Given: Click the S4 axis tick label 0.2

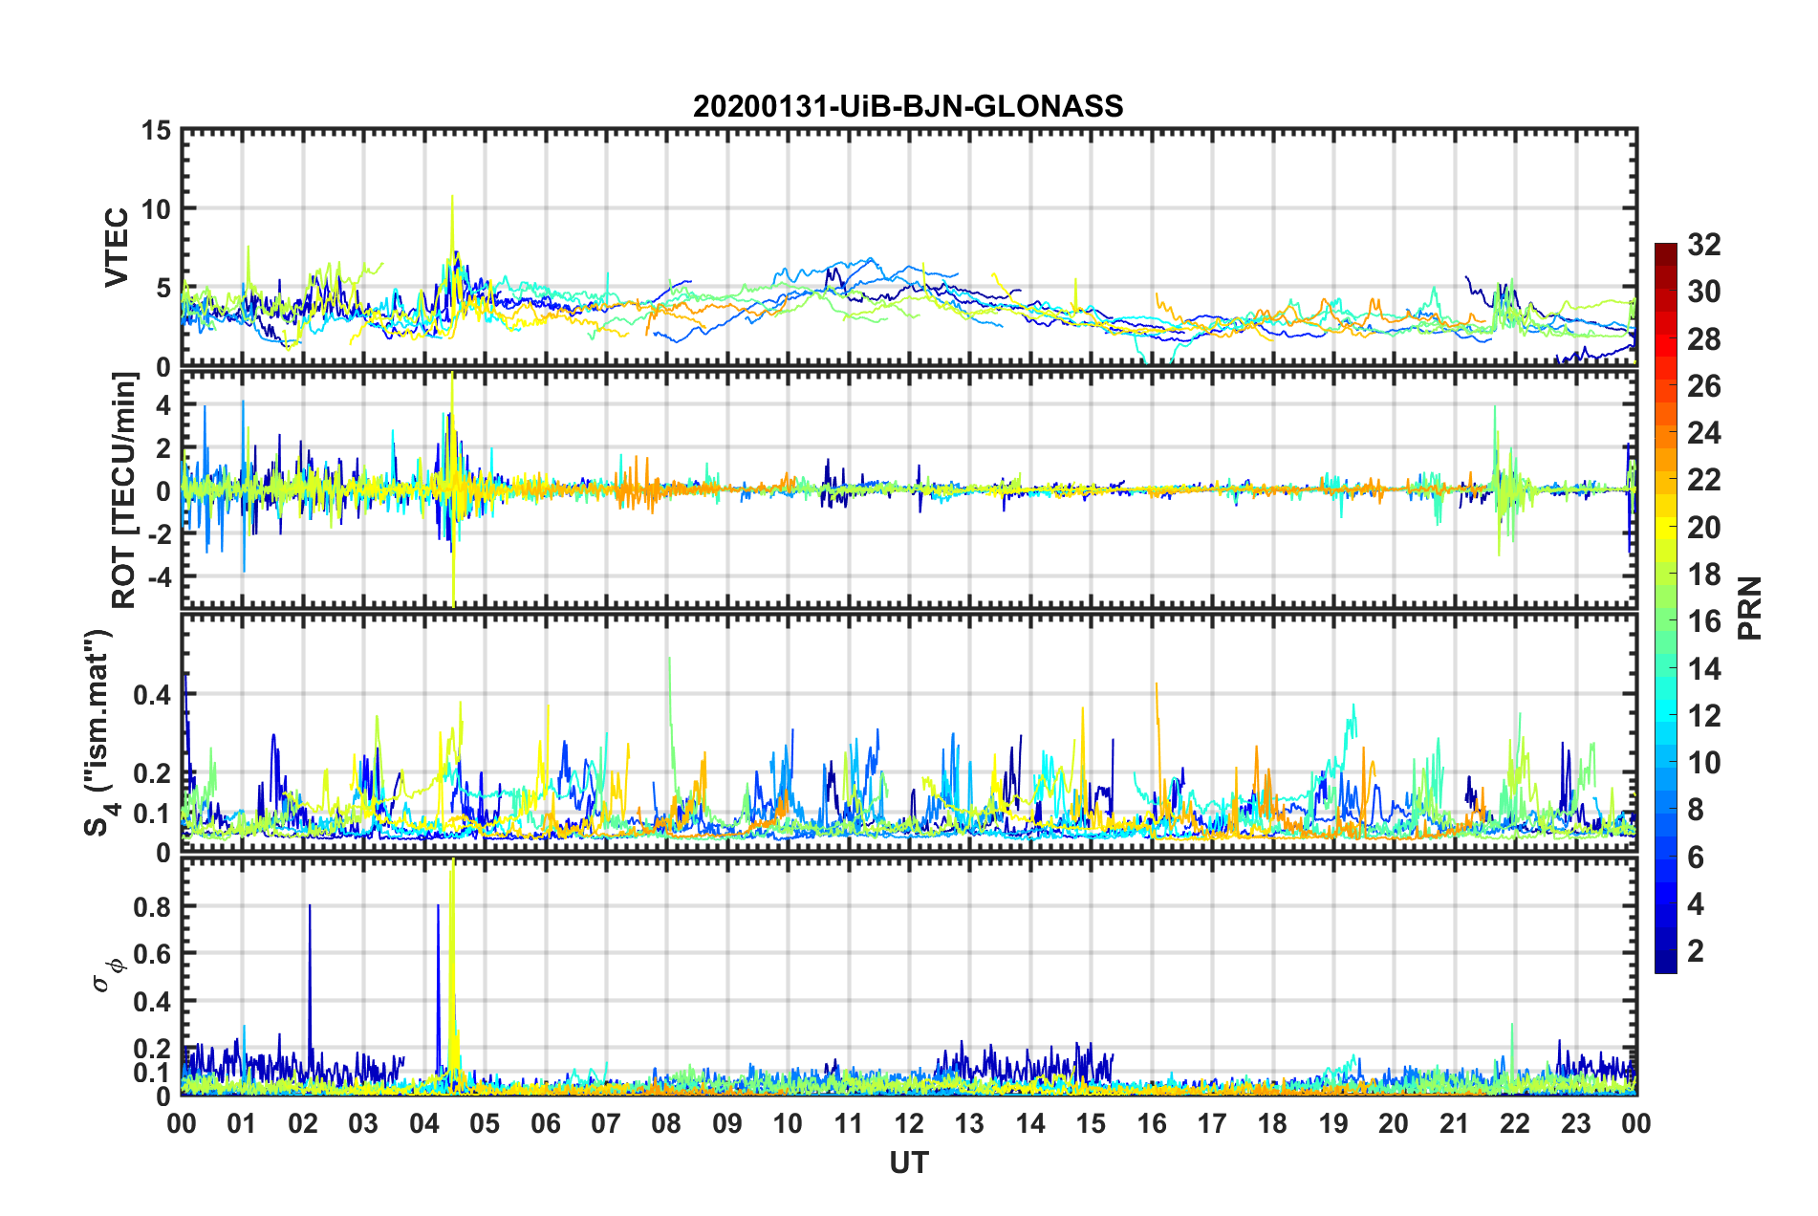Looking at the screenshot, I should pos(152,773).
